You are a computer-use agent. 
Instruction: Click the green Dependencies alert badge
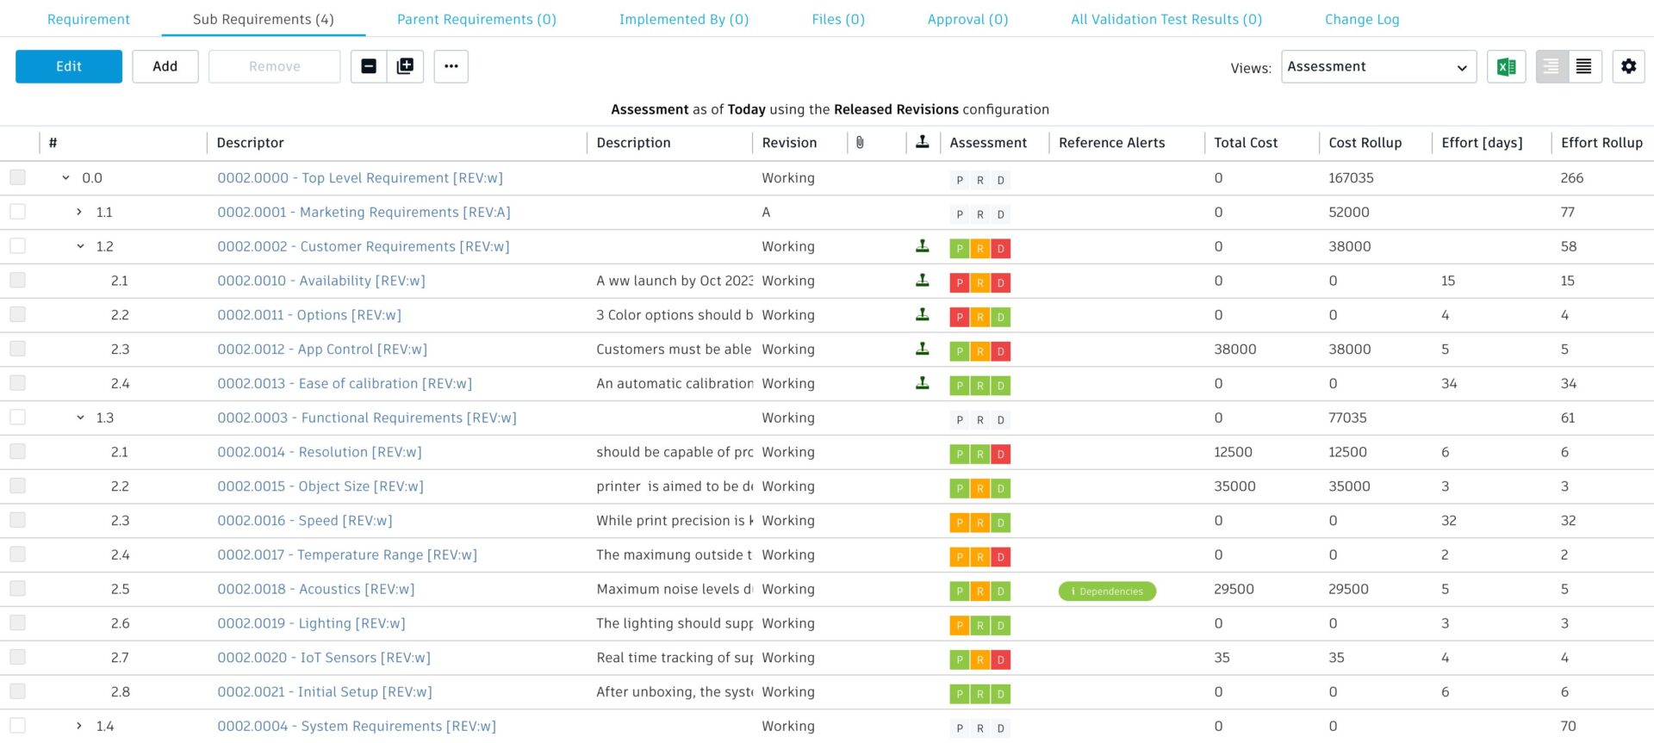point(1107,591)
